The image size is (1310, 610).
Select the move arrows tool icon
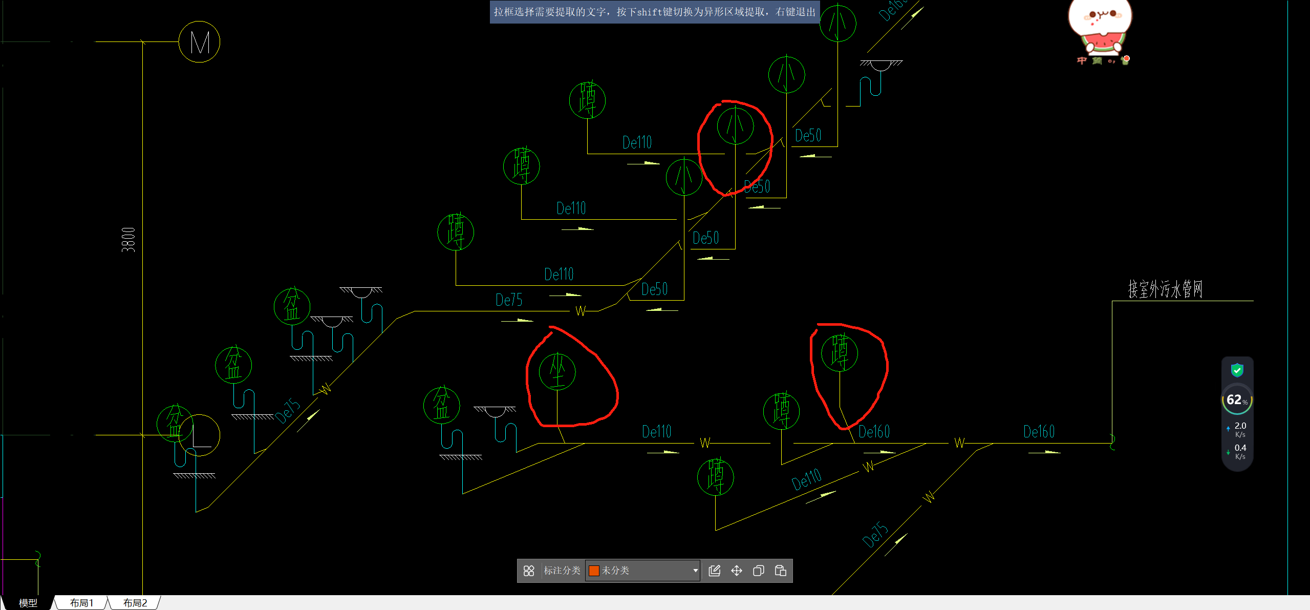(736, 571)
